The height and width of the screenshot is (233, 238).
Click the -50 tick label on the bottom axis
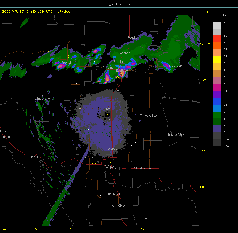pos(70,229)
